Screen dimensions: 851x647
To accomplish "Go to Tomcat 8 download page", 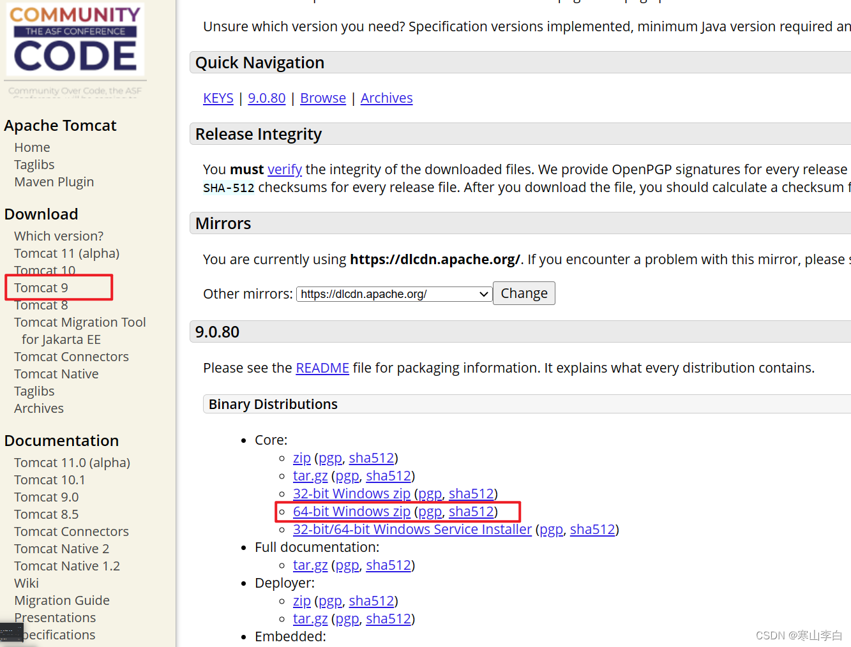I will point(41,305).
